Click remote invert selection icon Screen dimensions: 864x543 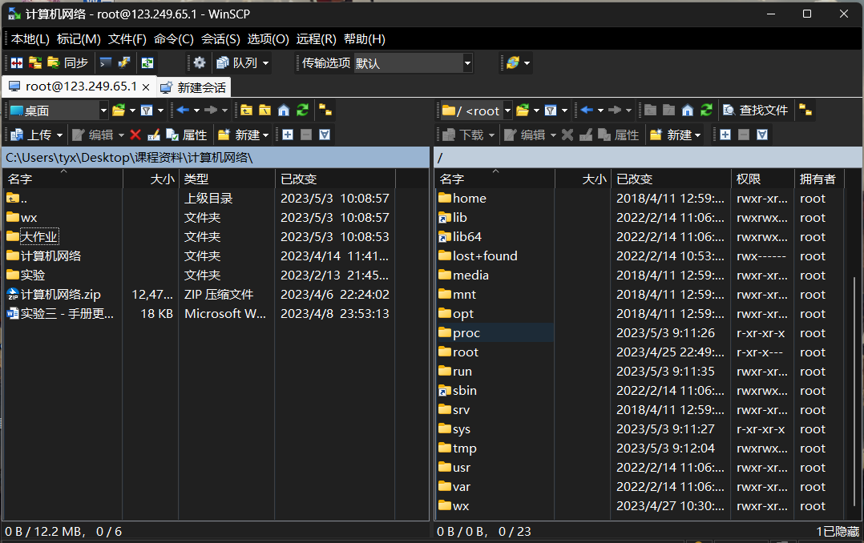click(762, 135)
